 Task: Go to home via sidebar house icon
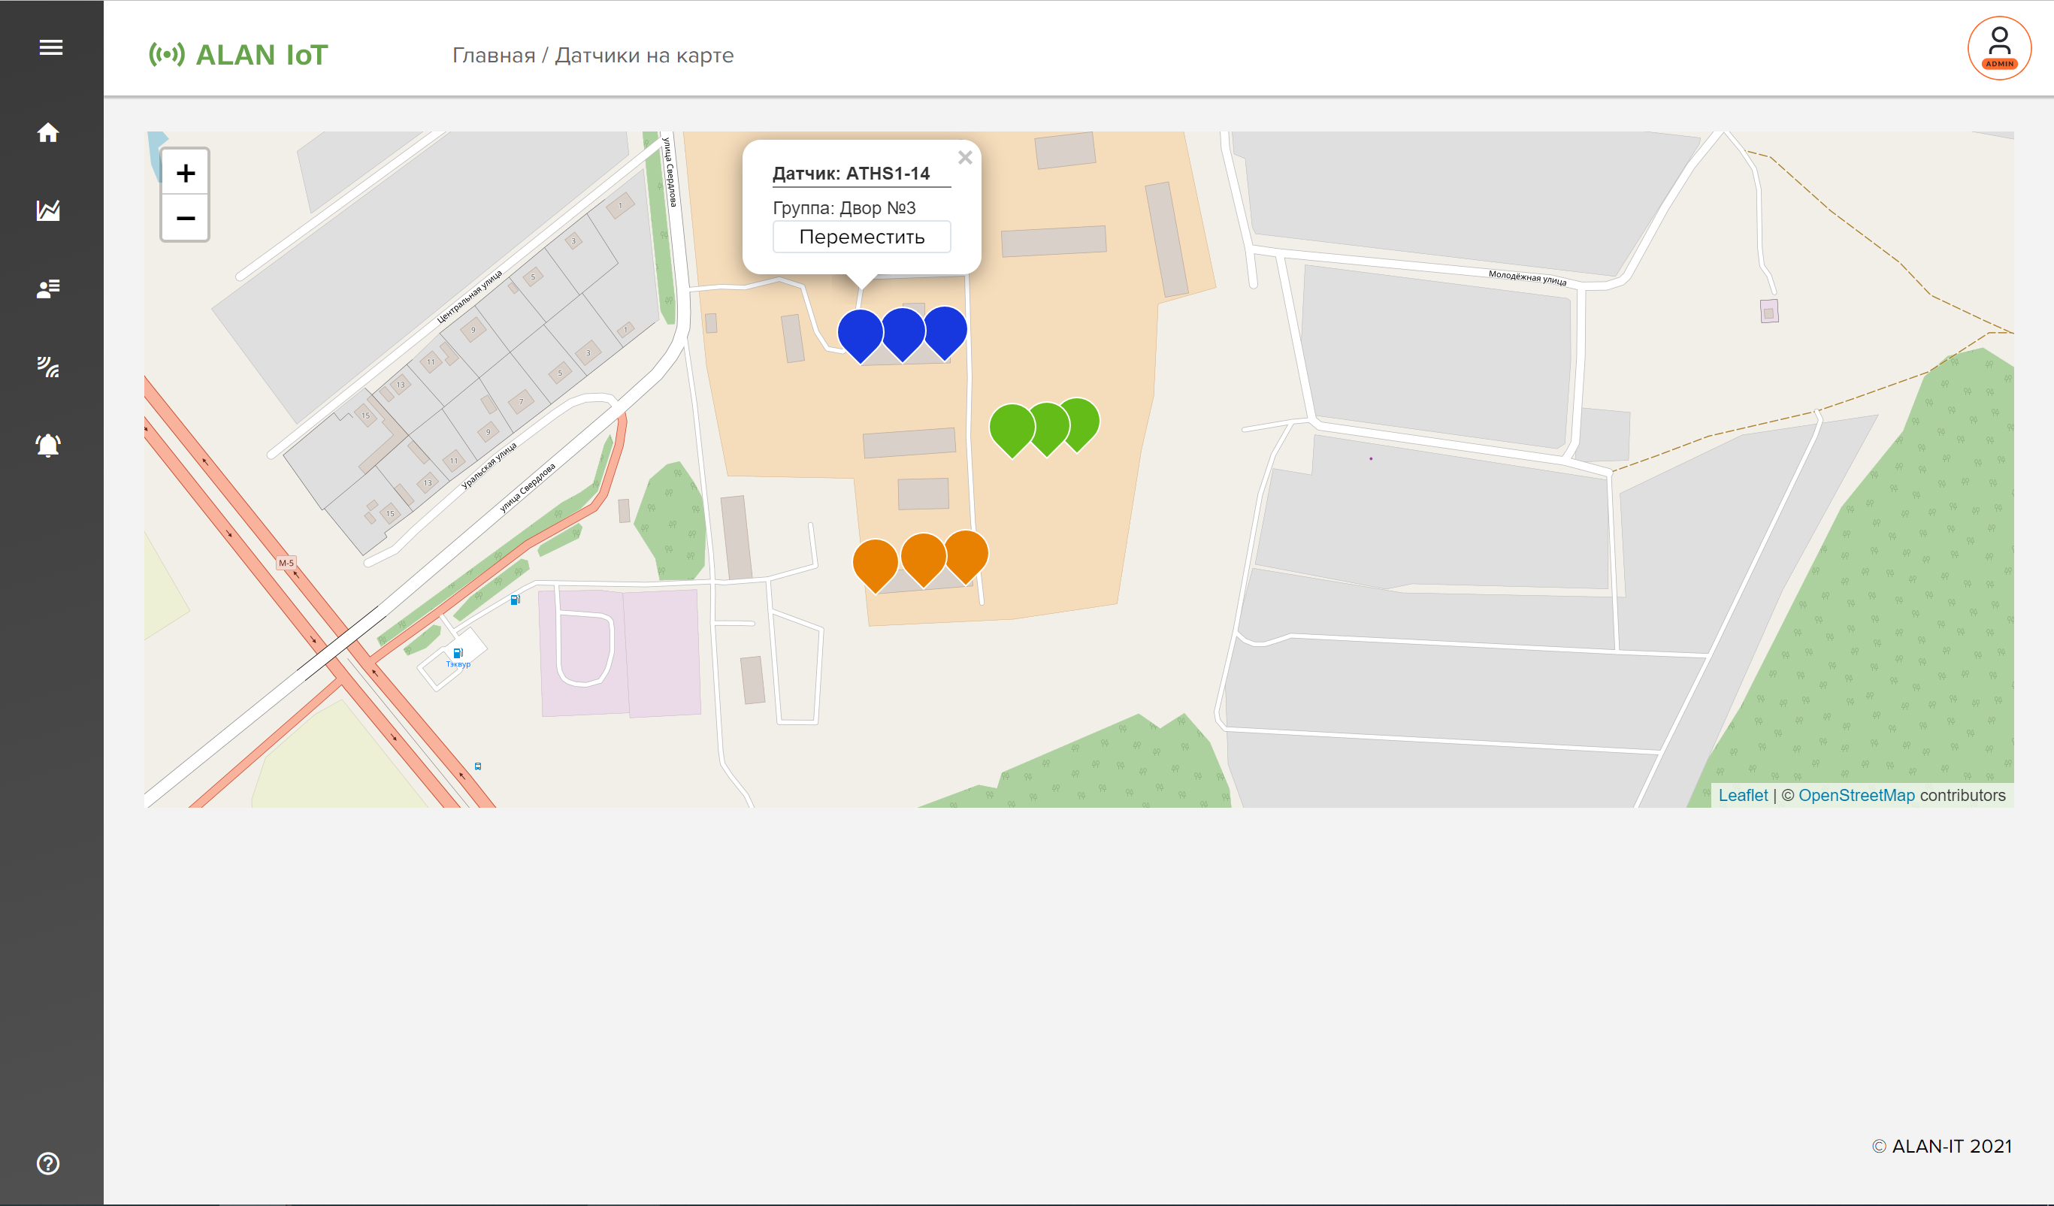48,132
